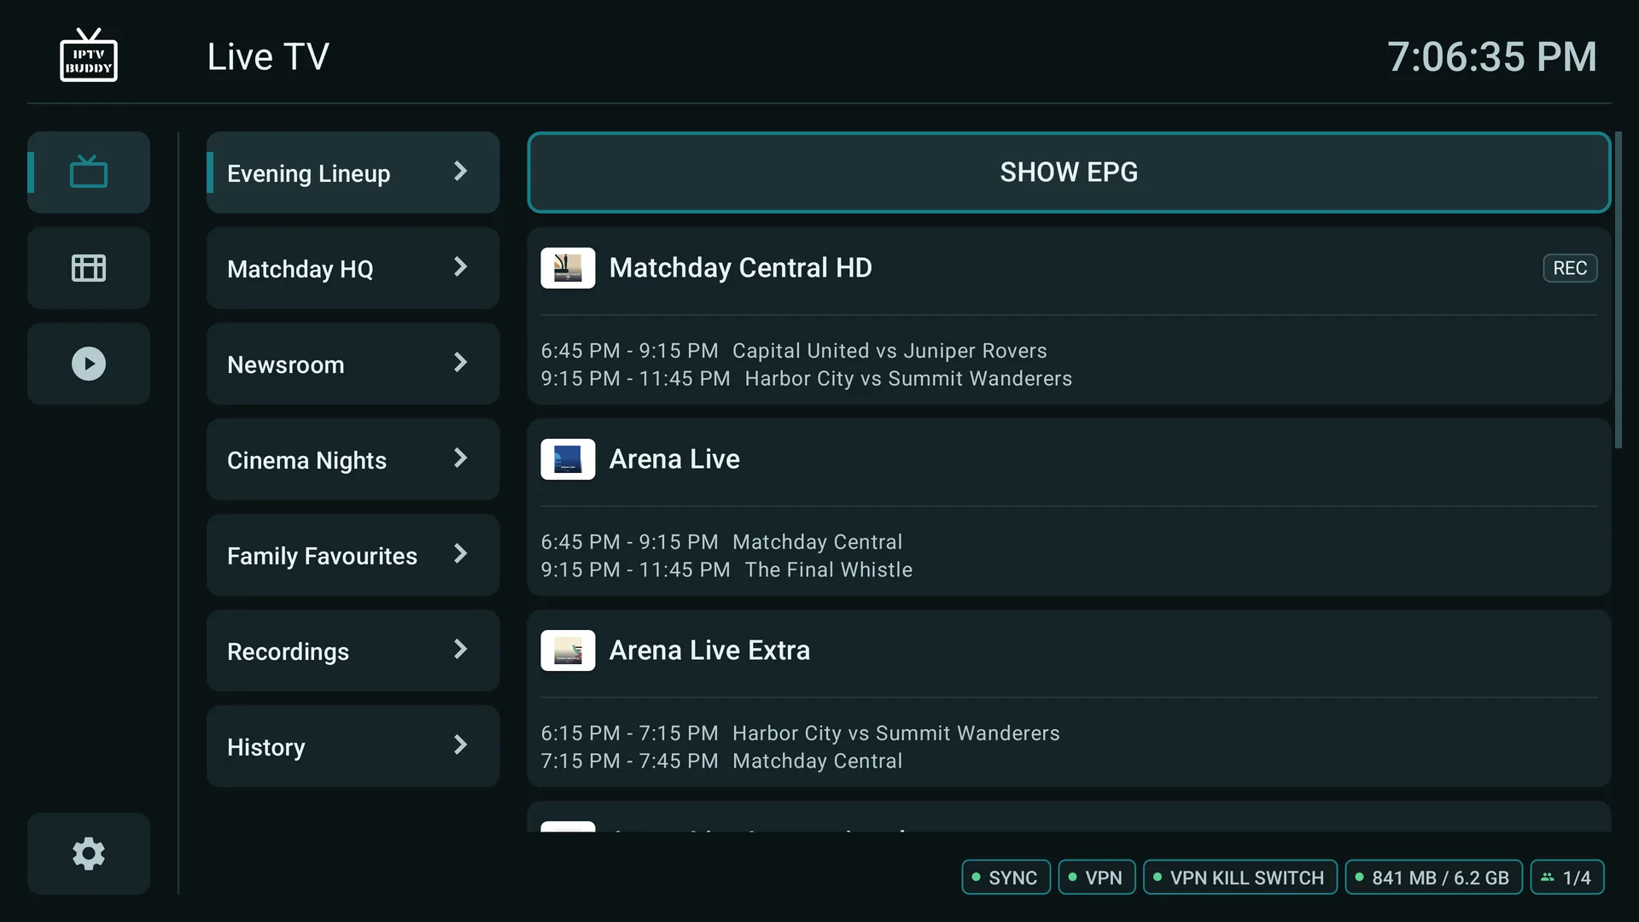Image resolution: width=1639 pixels, height=922 pixels.
Task: Select the Recordings category
Action: pyautogui.click(x=353, y=651)
